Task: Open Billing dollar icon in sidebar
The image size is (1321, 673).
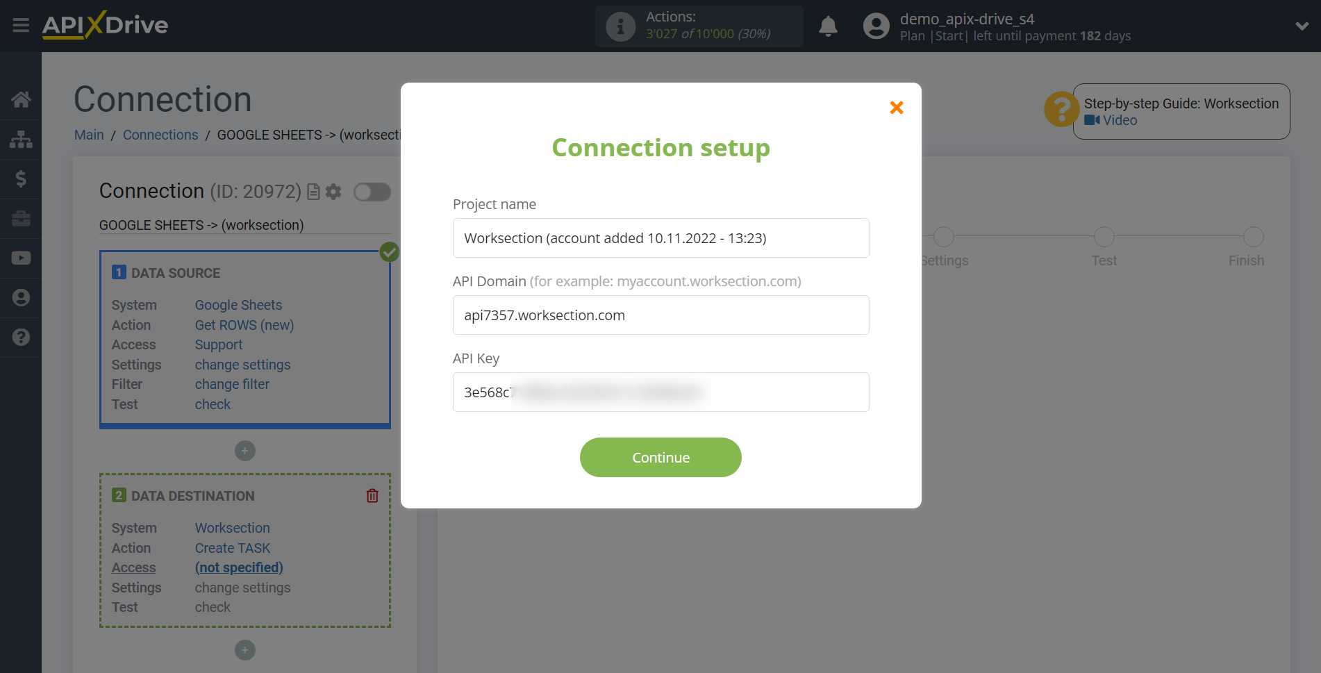Action: click(x=21, y=178)
